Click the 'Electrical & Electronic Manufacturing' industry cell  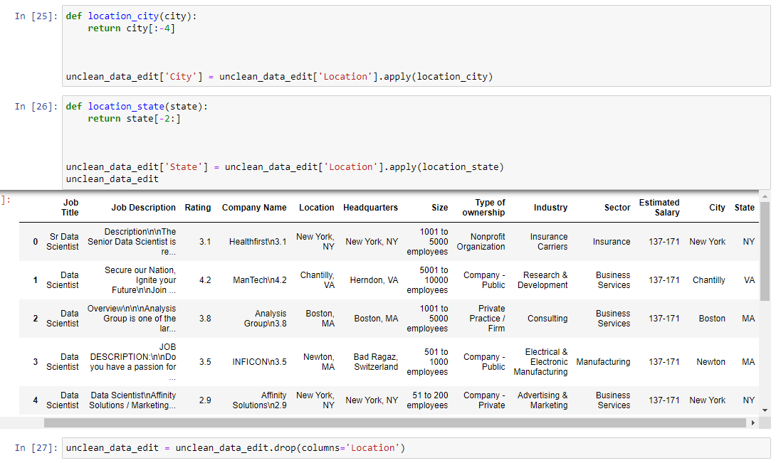pos(540,361)
